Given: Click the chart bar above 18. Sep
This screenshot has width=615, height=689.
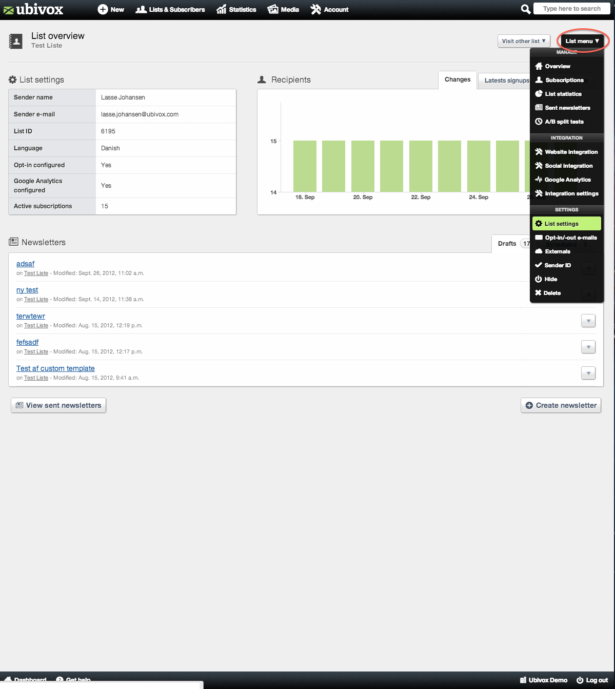Looking at the screenshot, I should [305, 166].
